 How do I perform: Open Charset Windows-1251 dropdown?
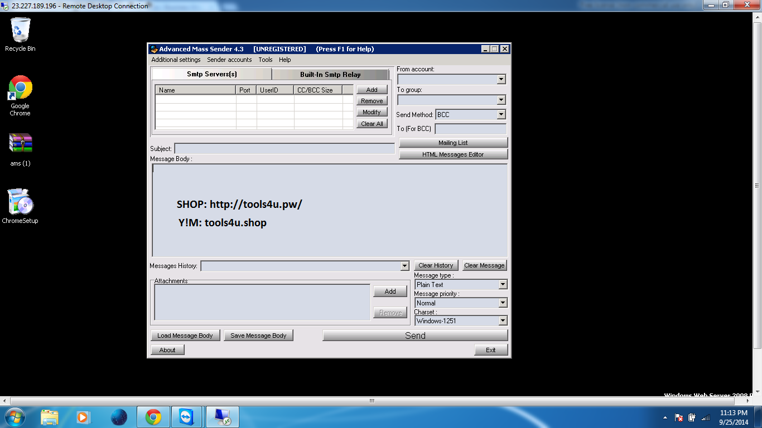503,321
